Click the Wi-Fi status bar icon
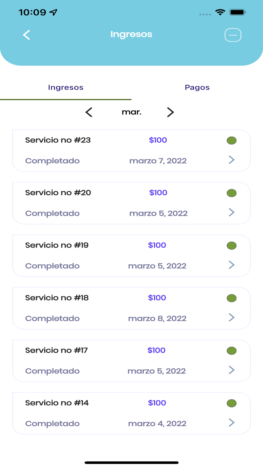 (x=220, y=12)
